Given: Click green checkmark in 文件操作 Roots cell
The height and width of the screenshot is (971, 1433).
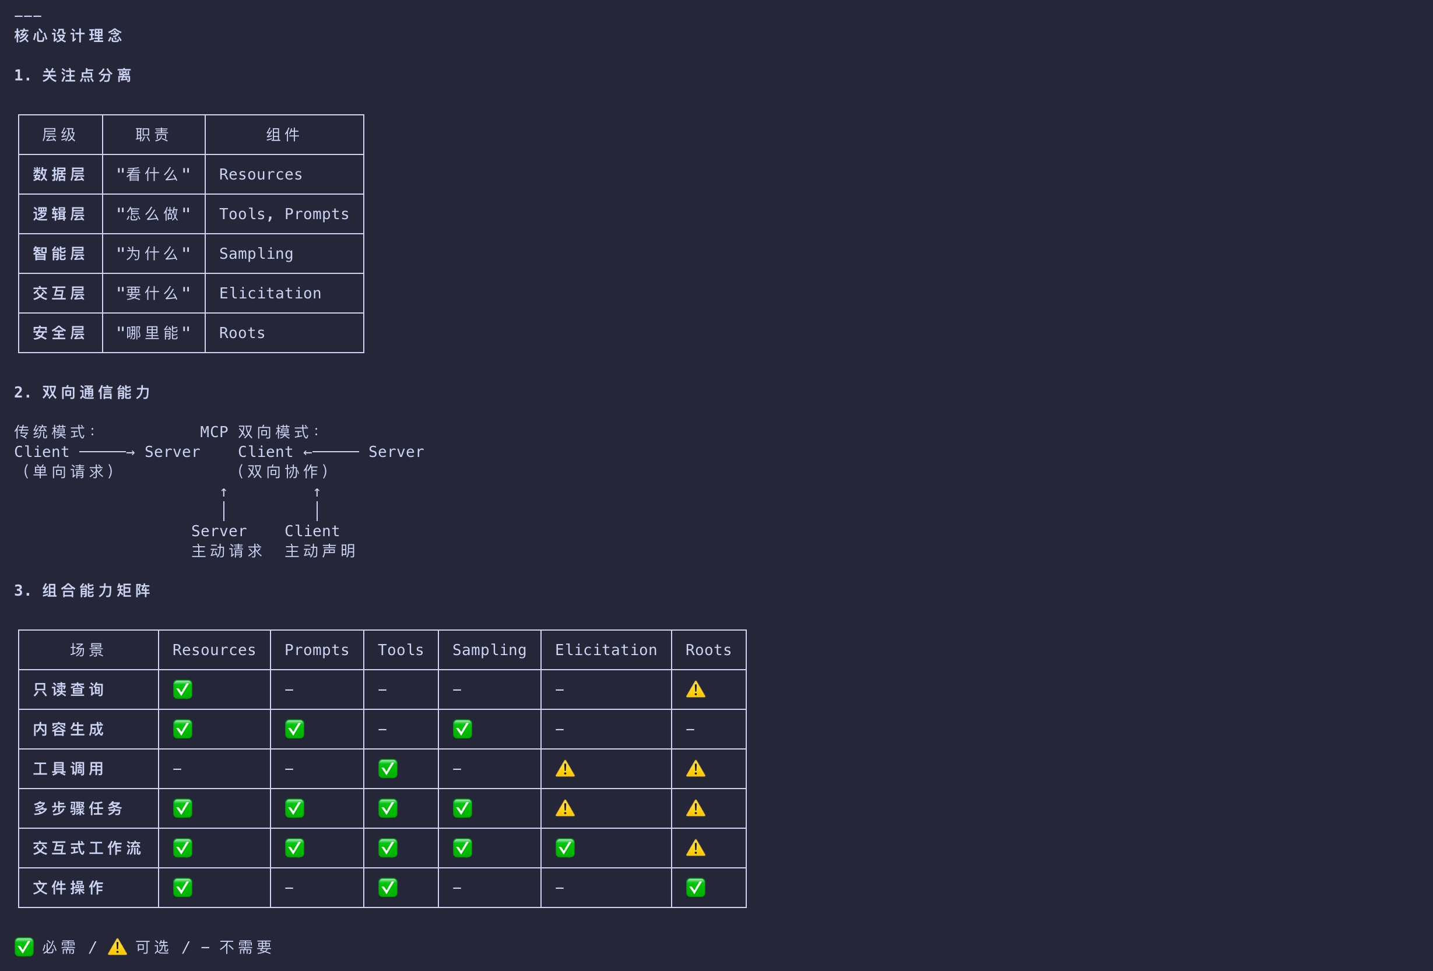Looking at the screenshot, I should click(x=696, y=888).
